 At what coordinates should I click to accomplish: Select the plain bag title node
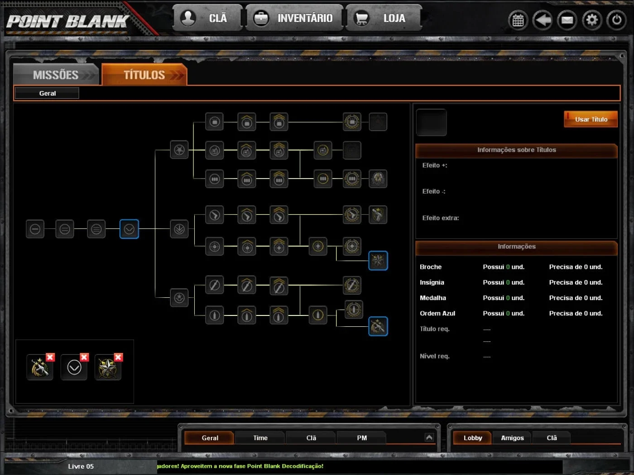point(215,122)
